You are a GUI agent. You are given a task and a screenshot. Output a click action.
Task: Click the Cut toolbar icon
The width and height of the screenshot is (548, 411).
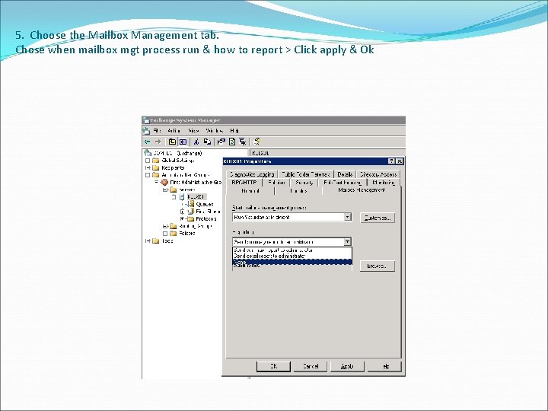pyautogui.click(x=196, y=142)
